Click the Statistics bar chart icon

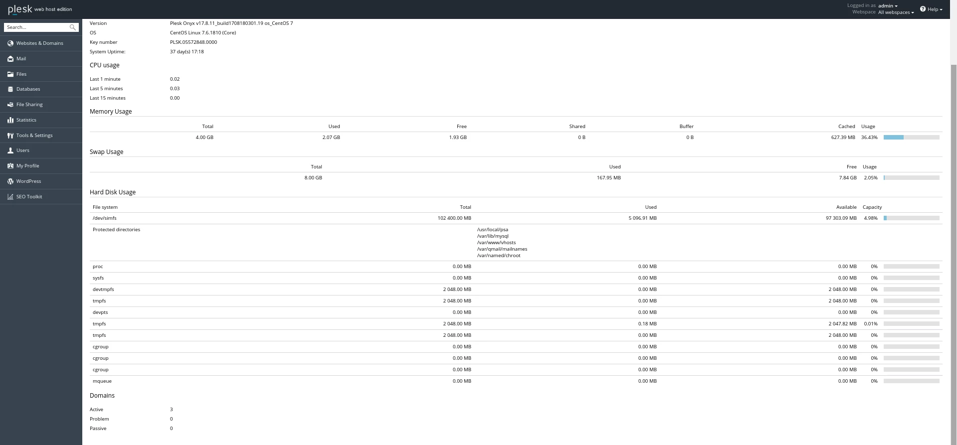click(x=10, y=120)
